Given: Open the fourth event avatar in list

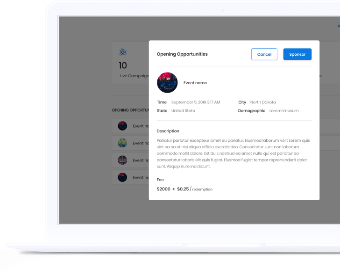Looking at the screenshot, I should point(122,177).
